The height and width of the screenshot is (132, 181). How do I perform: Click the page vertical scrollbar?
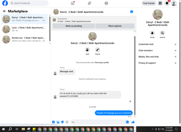[x=180, y=63]
